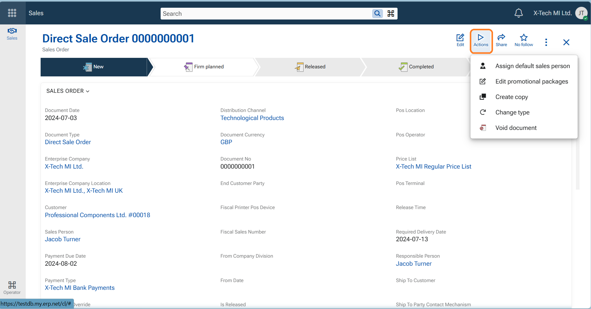Open X-Tech MI Regular Price List link

433,166
